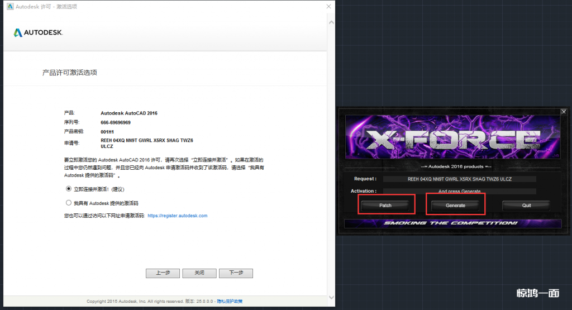Click the Request input field
Image resolution: width=572 pixels, height=310 pixels.
(x=459, y=179)
